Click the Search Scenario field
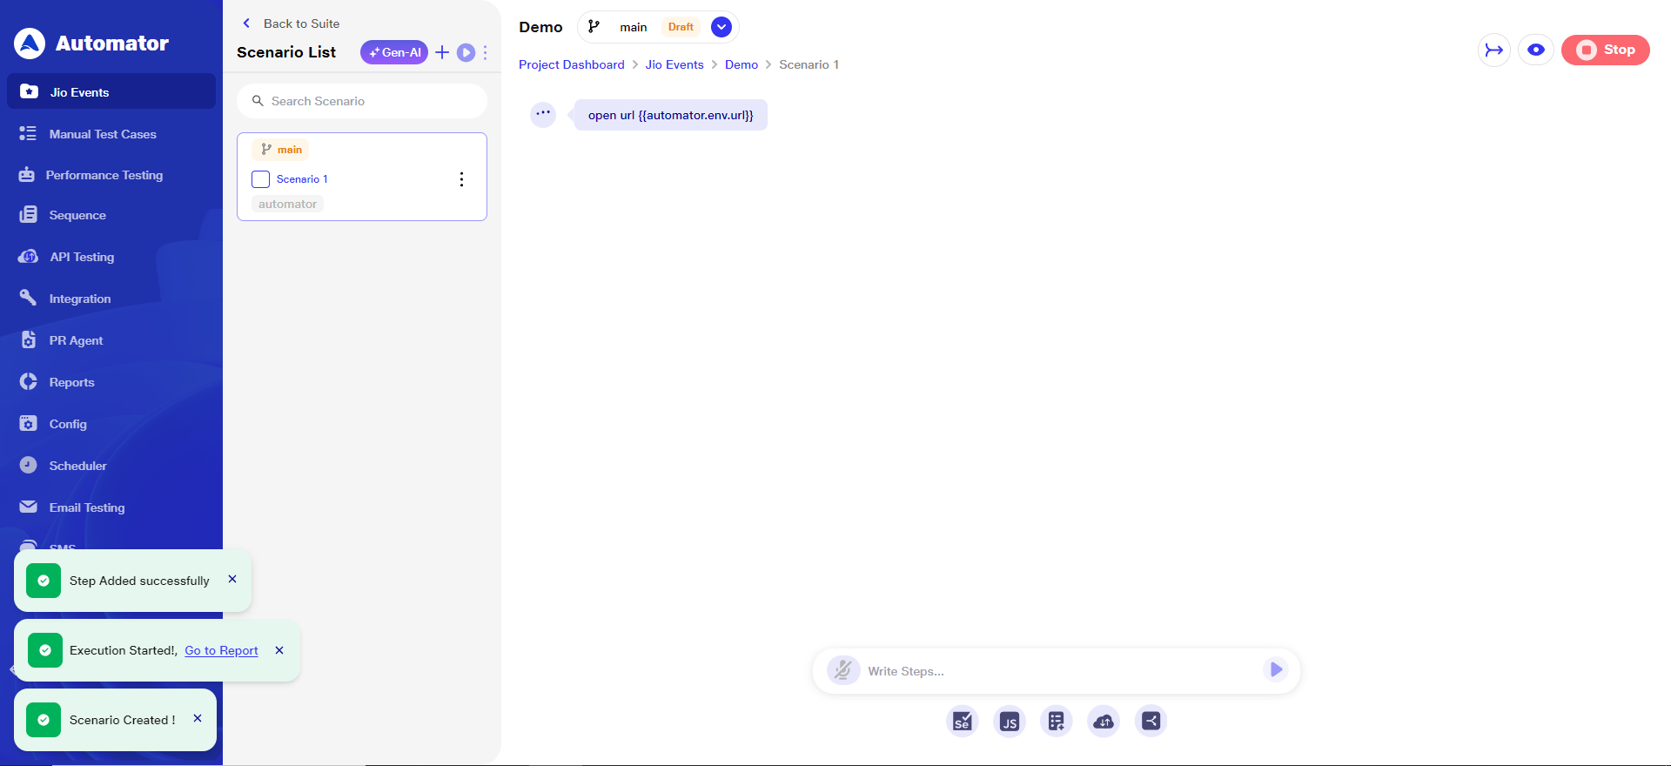Viewport: 1671px width, 766px height. coord(362,101)
